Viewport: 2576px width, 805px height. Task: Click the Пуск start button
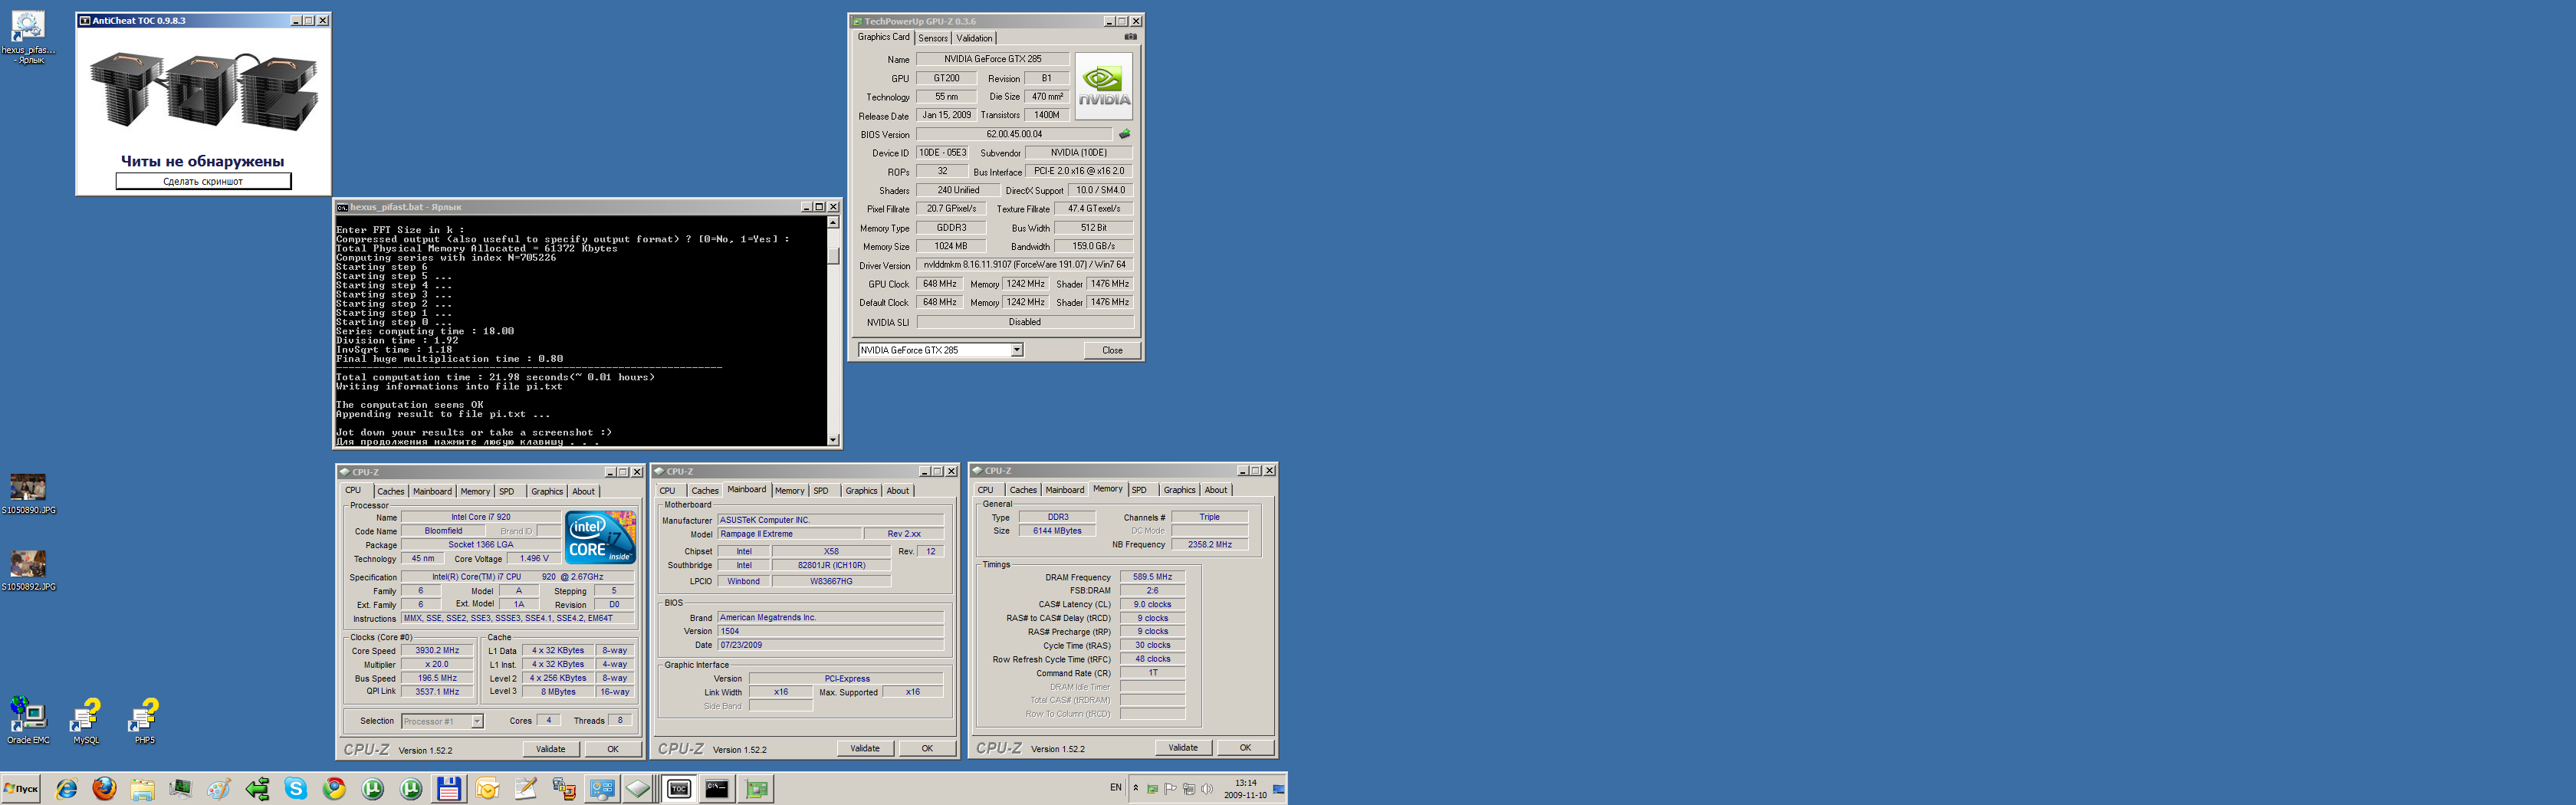[x=21, y=789]
